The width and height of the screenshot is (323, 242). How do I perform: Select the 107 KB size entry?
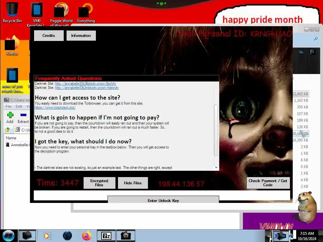[x=302, y=113]
